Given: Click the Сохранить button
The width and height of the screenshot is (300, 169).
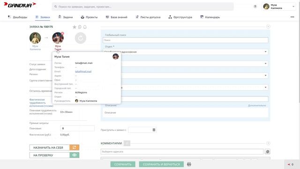Looking at the screenshot, I should pyautogui.click(x=123, y=164).
